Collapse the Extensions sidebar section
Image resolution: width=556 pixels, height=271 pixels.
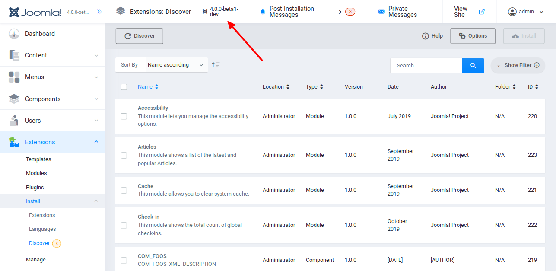(97, 142)
